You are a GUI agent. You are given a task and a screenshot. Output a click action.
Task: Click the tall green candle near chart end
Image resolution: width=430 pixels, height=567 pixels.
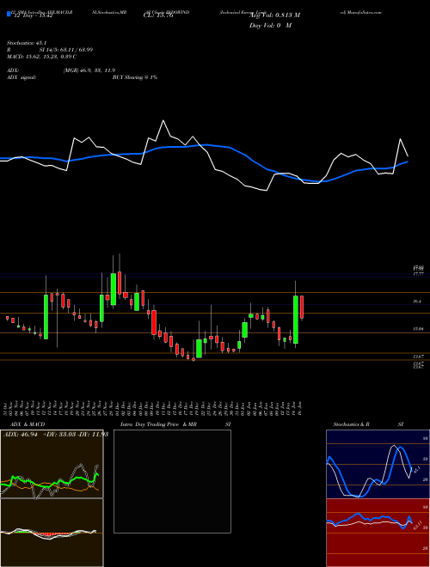click(296, 320)
